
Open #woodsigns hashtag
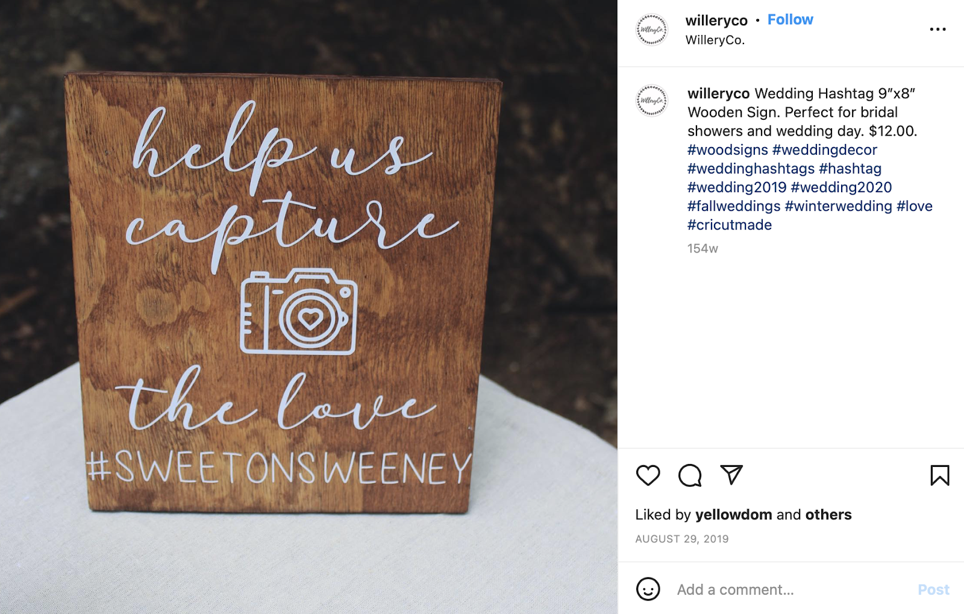pos(728,150)
